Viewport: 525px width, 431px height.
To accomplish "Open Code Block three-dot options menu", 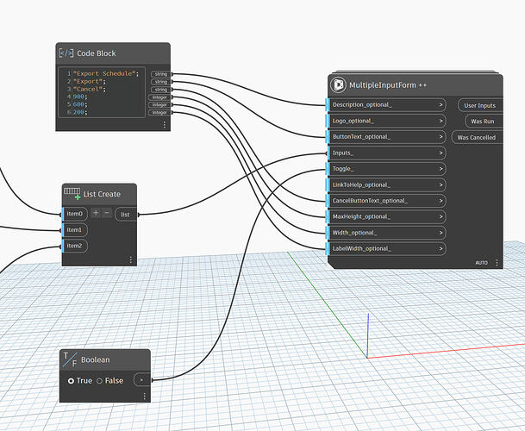I will click(x=164, y=124).
